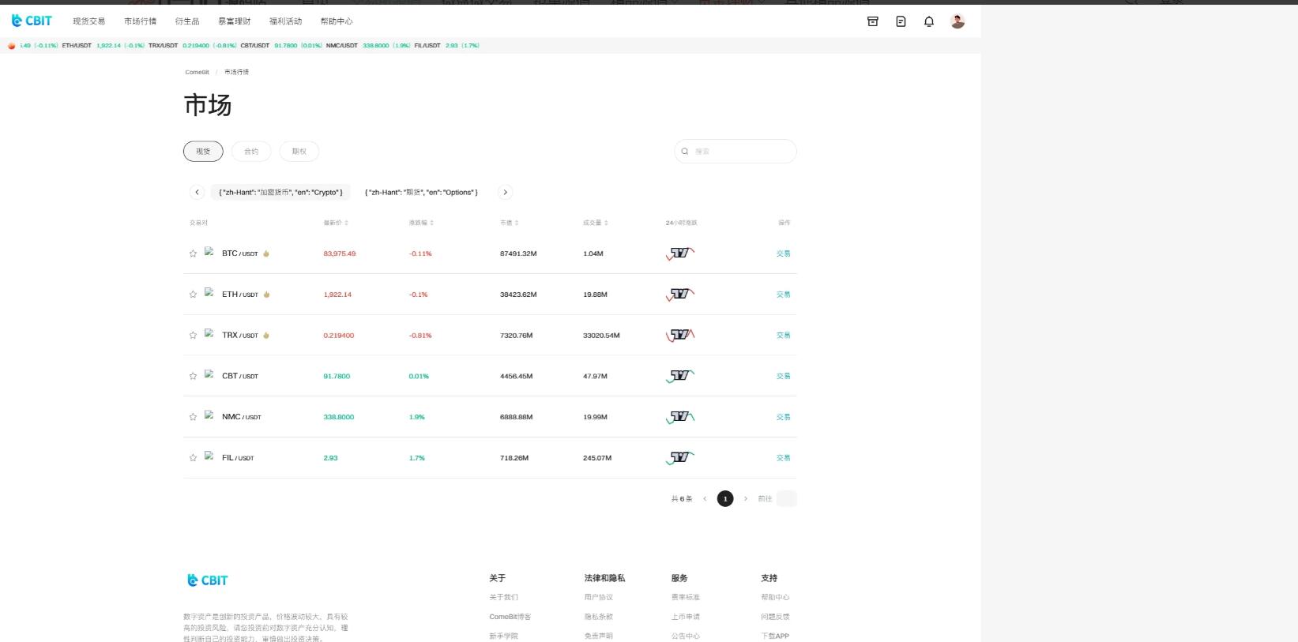The height and width of the screenshot is (642, 1298).
Task: Star the CBT/USDT trading pair
Action: 193,376
